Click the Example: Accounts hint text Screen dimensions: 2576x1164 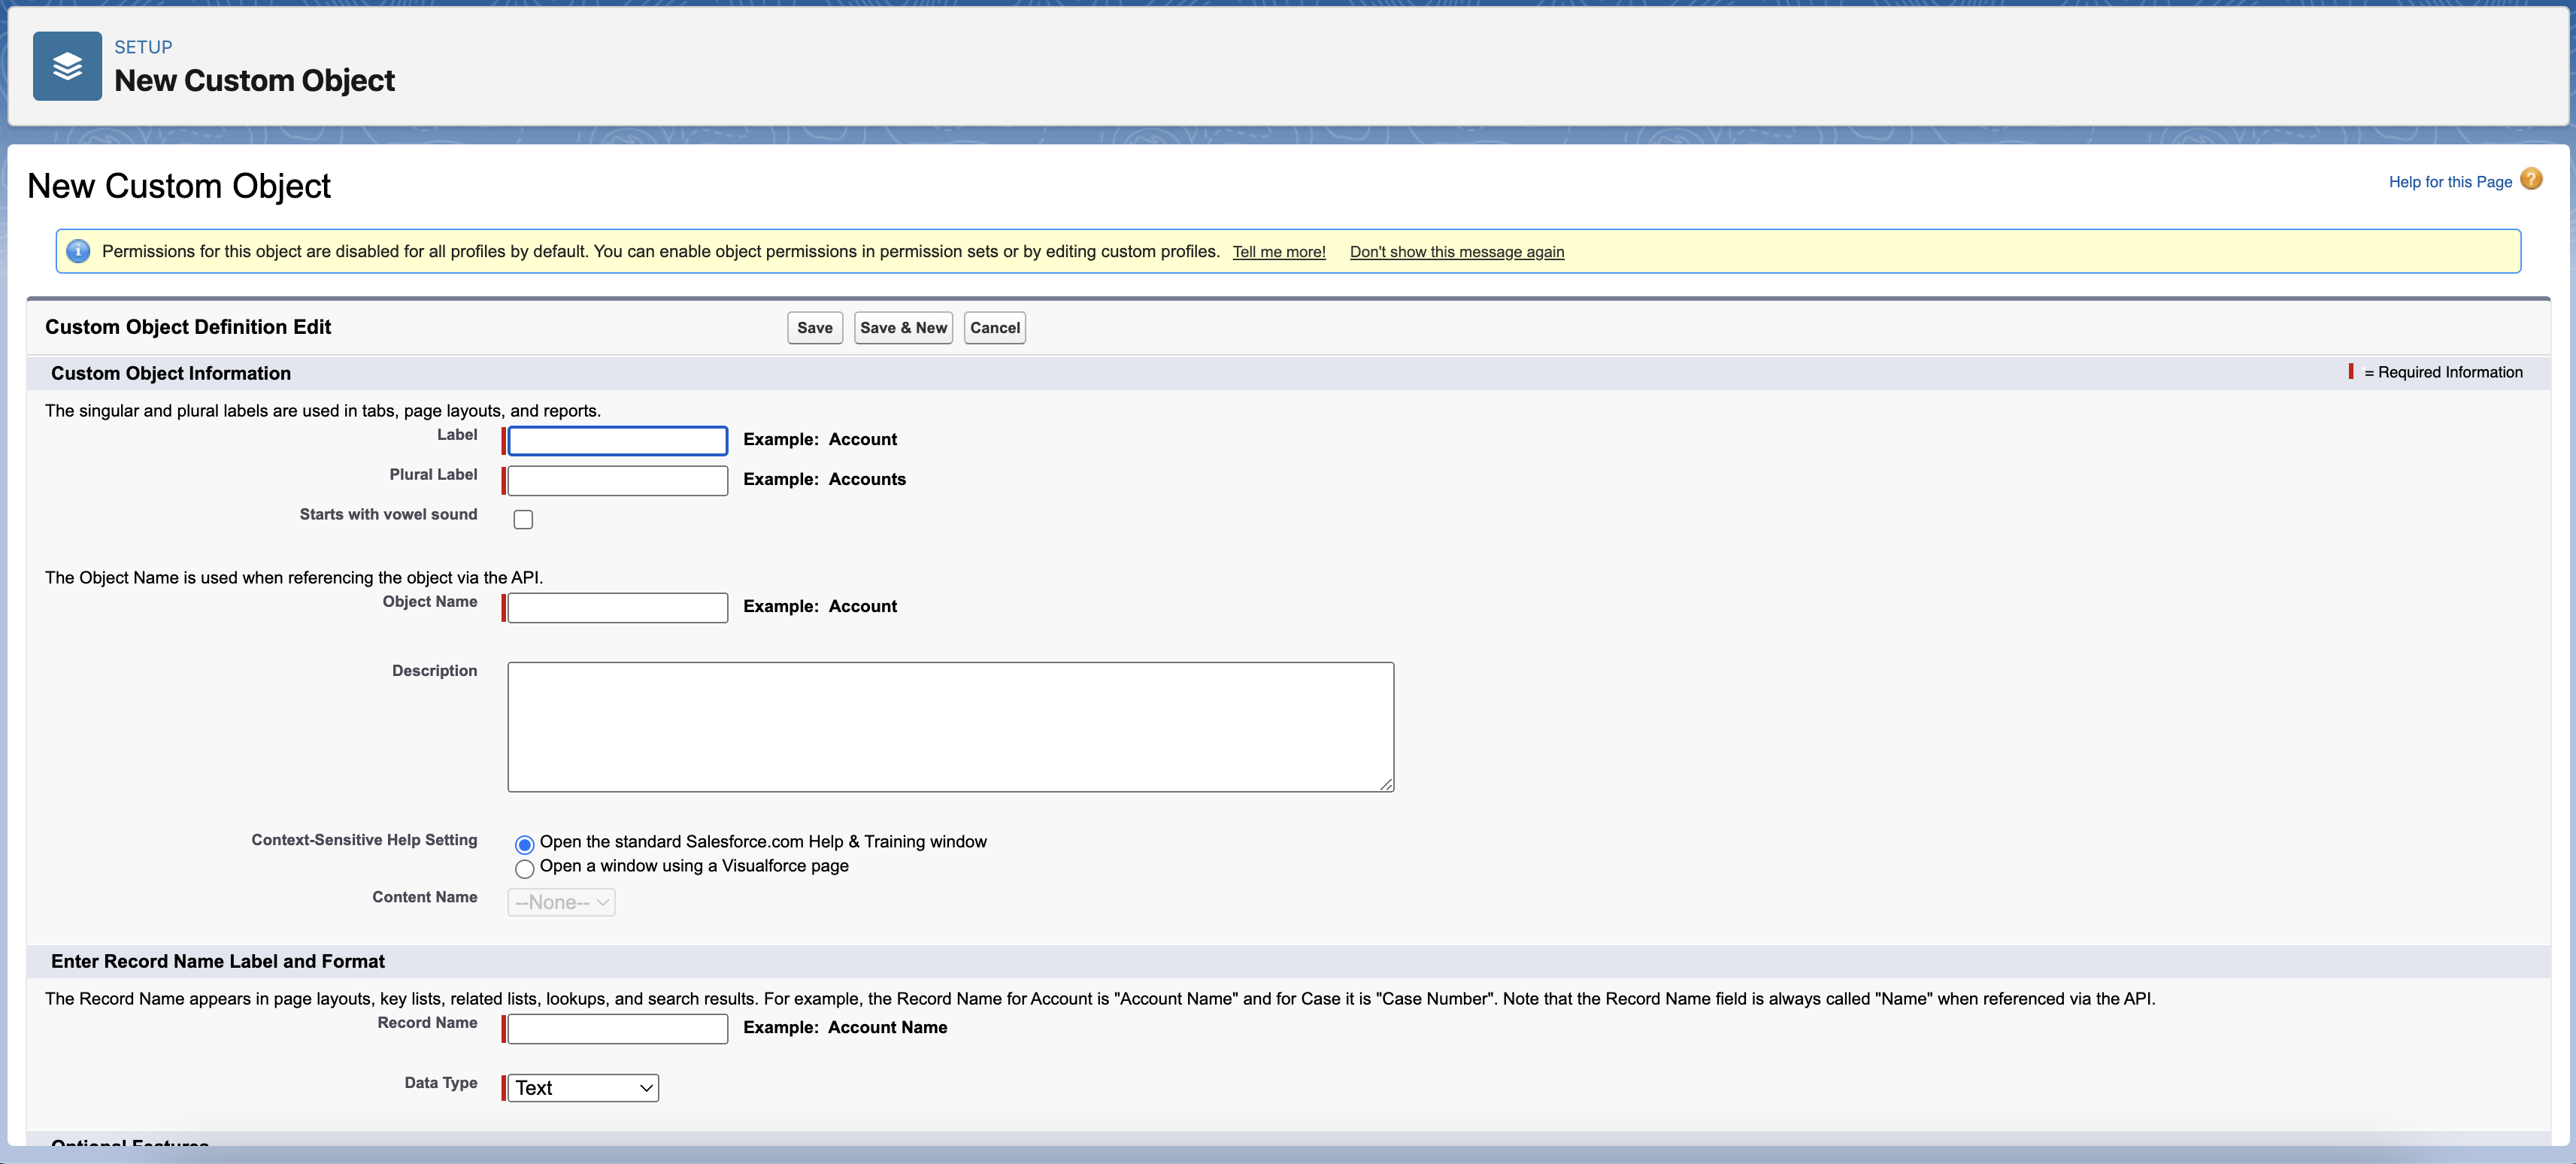coord(824,479)
